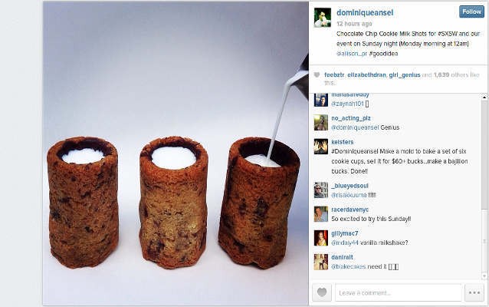Click the Leave a comment input field

[399, 292]
